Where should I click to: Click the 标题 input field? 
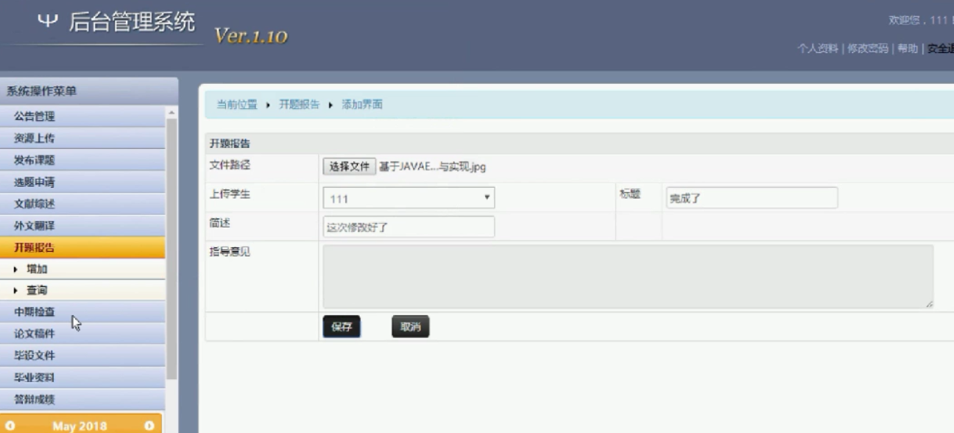[752, 198]
